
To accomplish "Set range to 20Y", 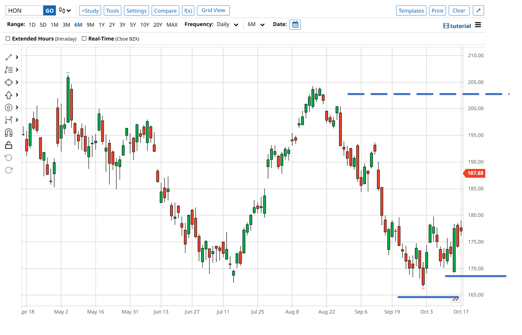I will (x=158, y=25).
